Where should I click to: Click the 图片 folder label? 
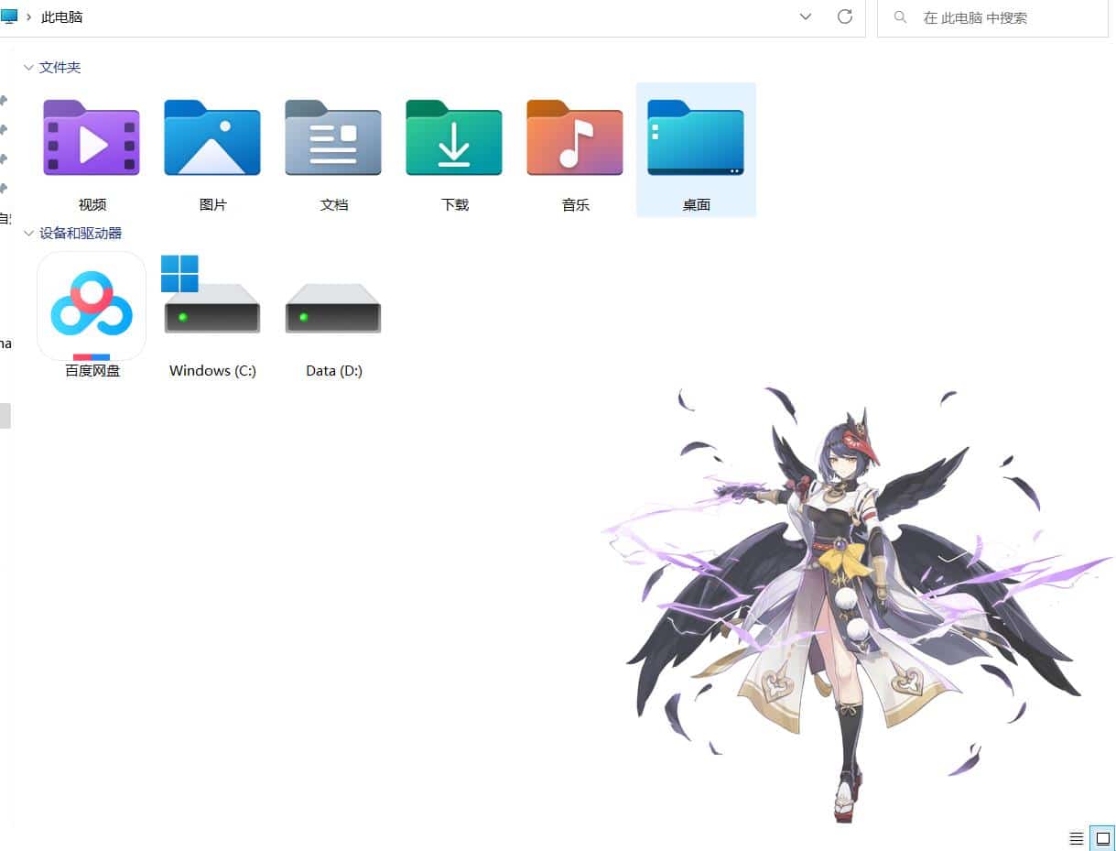coord(212,204)
